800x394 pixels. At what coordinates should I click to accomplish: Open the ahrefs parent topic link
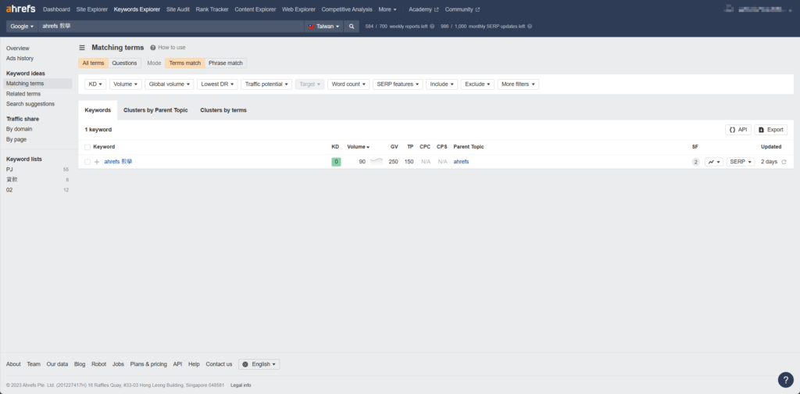(x=461, y=162)
